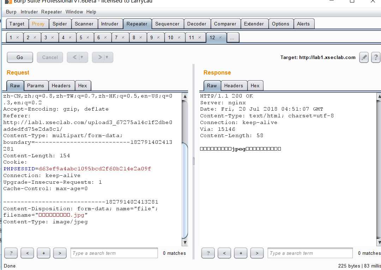Close repeater tab 1 with its x
381x270 pixels.
coord(18,37)
